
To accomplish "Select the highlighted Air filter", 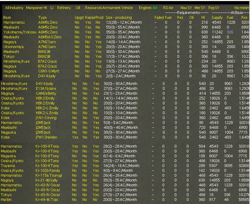I will [x=155, y=8].
